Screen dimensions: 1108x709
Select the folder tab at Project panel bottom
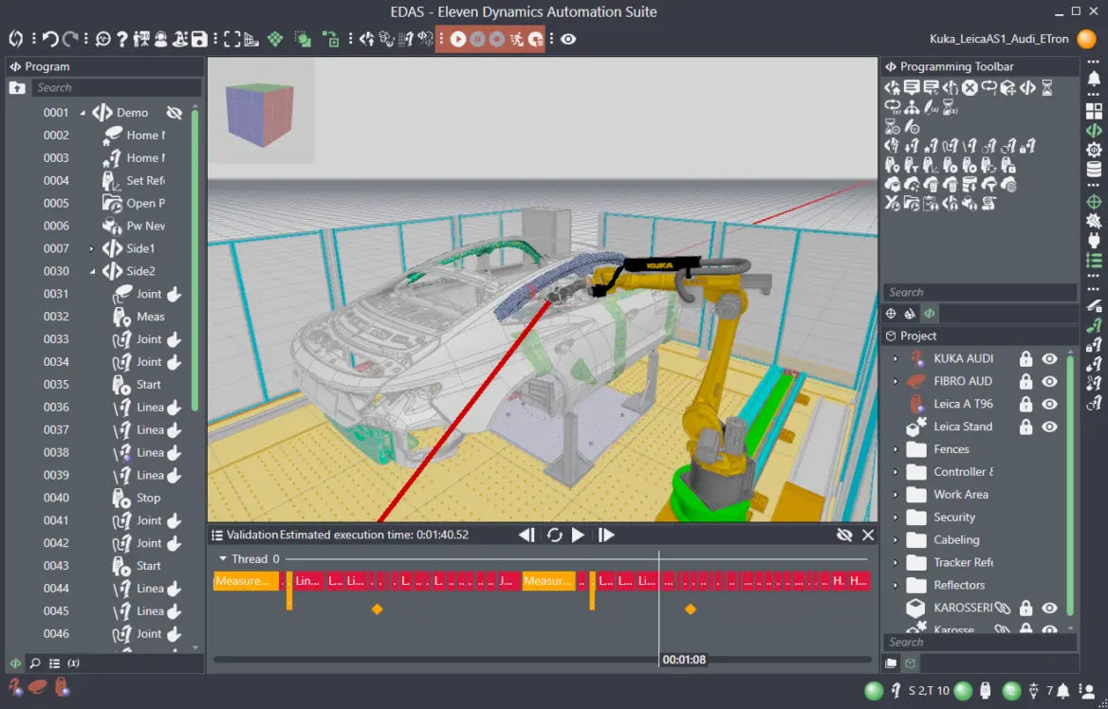pyautogui.click(x=891, y=664)
